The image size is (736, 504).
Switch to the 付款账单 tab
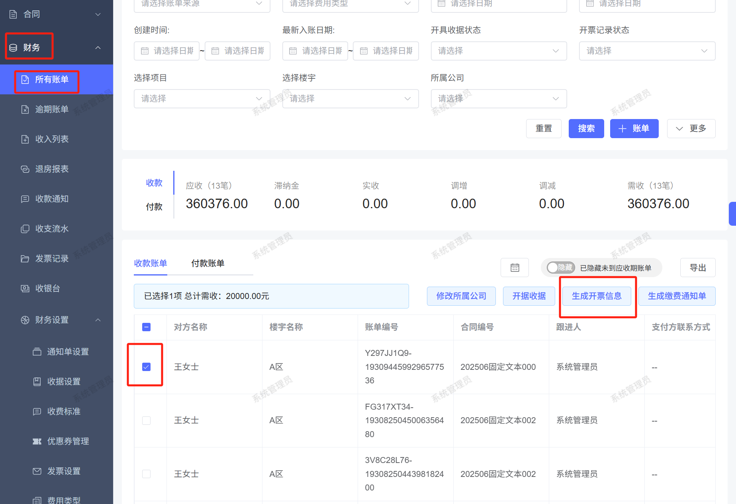(207, 263)
